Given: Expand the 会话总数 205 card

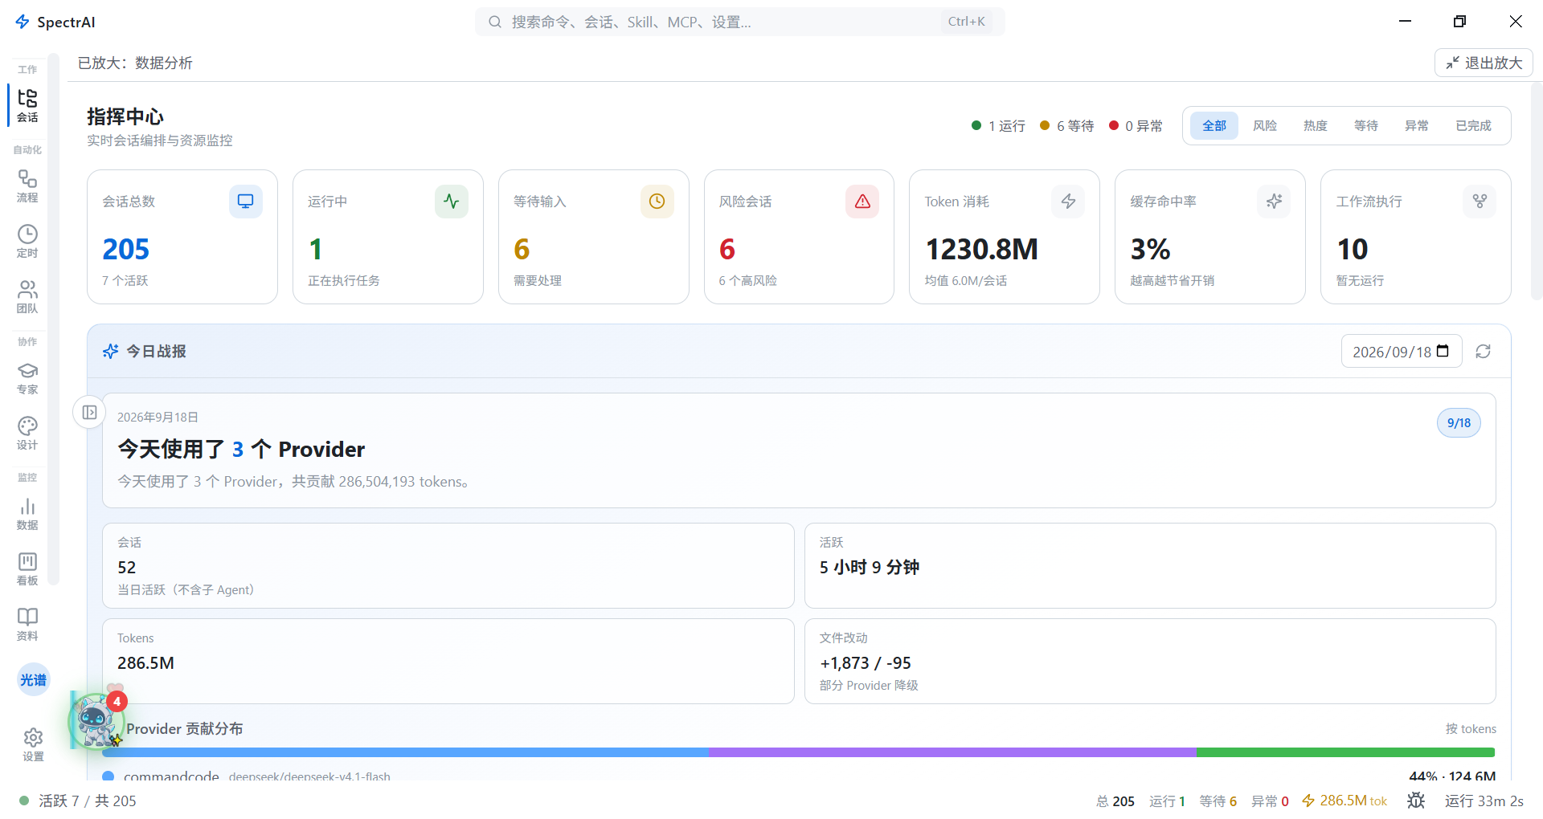Looking at the screenshot, I should [x=182, y=237].
